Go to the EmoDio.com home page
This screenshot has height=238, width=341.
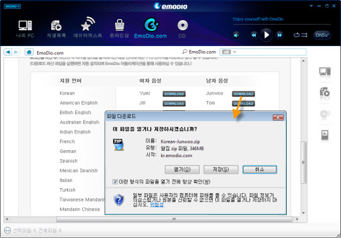[x=29, y=52]
